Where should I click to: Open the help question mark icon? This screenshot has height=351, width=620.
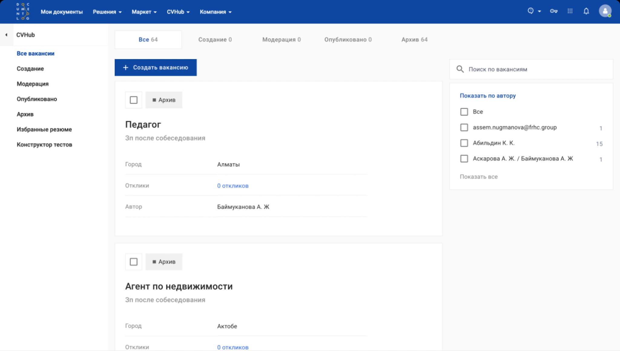tap(530, 11)
